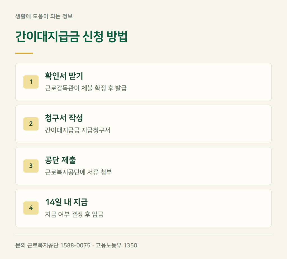Select the 청구서 작성 step title
287x259 pixels.
tap(64, 118)
